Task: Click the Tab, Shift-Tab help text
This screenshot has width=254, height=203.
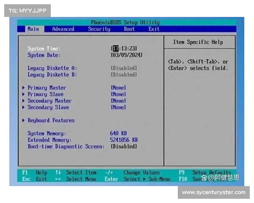Action: [198, 65]
